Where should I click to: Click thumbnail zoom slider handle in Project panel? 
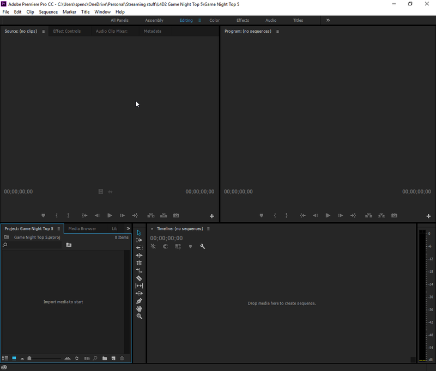pos(29,358)
